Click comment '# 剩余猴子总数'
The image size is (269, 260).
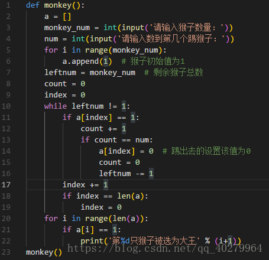[174, 73]
